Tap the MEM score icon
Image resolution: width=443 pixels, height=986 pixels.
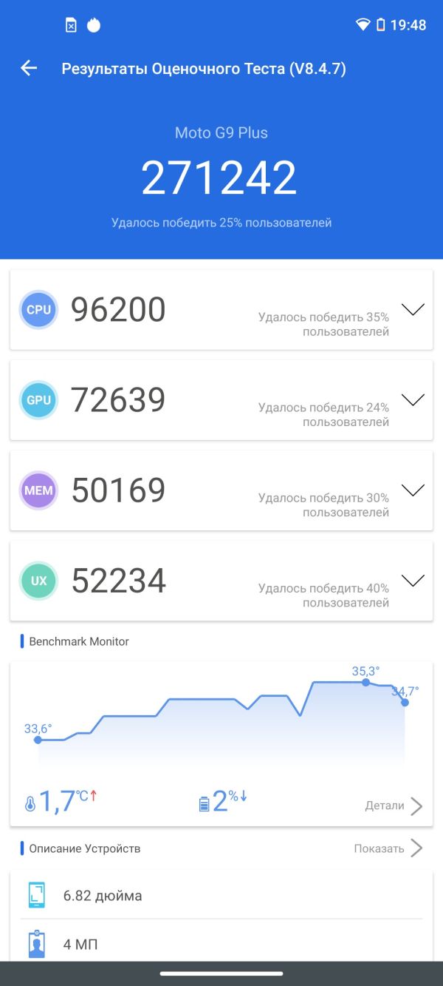pos(38,490)
